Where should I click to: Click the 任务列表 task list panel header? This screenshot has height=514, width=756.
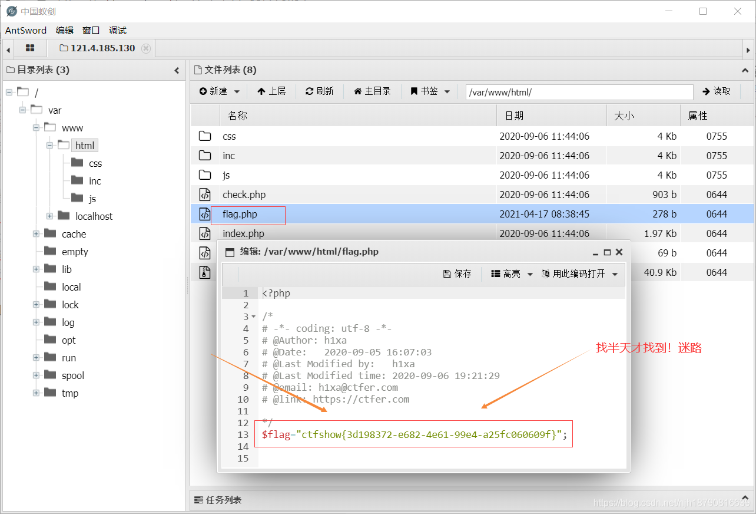(x=472, y=500)
